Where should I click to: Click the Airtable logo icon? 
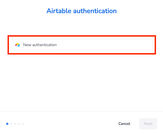[x=18, y=45]
